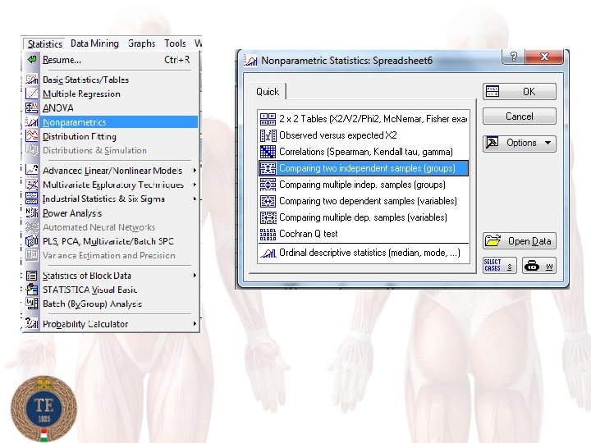Click Comparing two independent samples icon

(268, 168)
